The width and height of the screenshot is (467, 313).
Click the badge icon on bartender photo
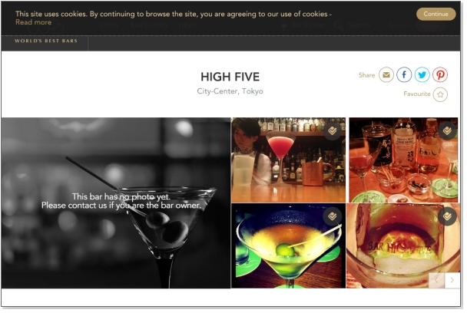tap(332, 130)
